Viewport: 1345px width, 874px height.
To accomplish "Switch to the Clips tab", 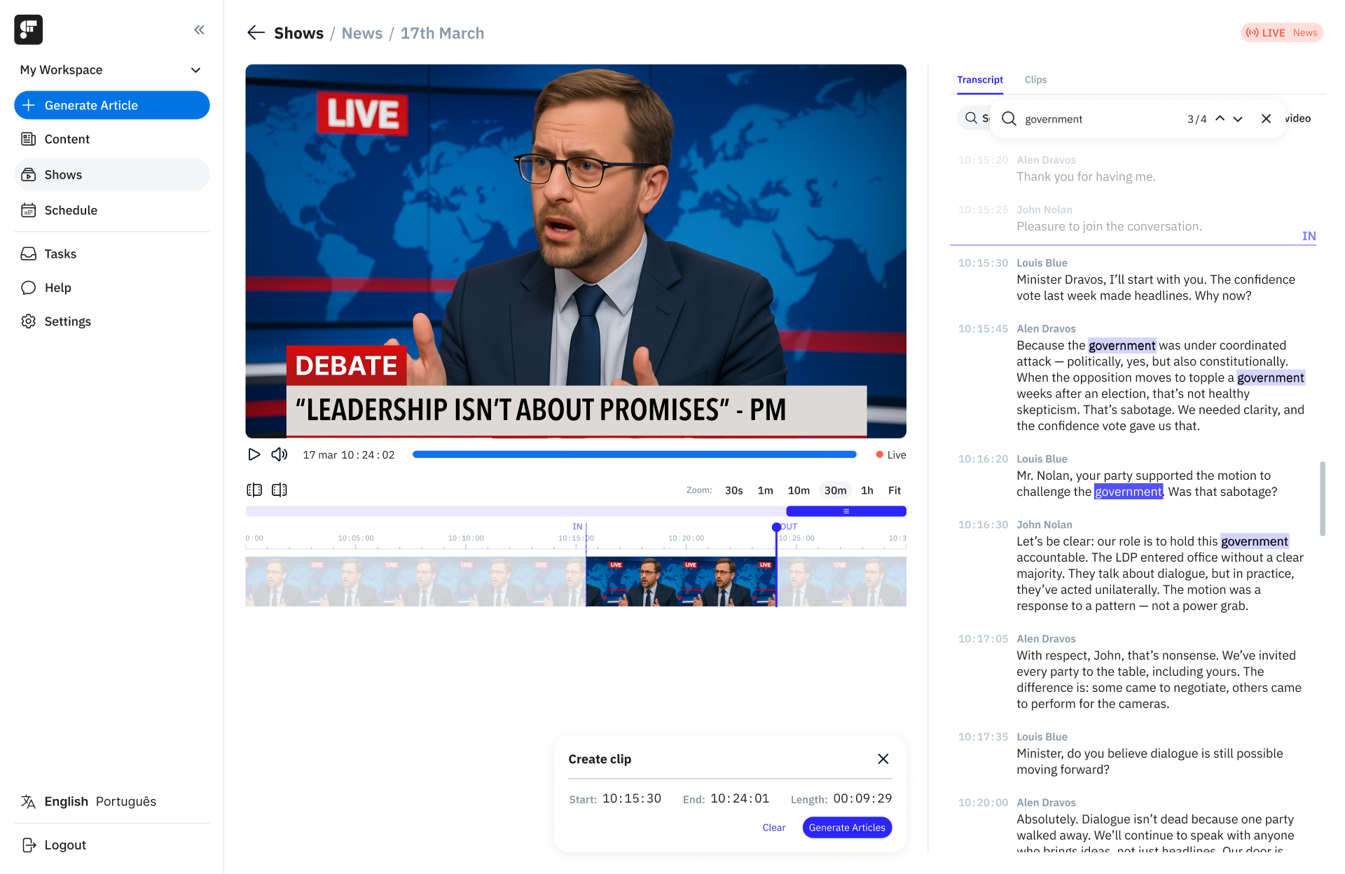I will coord(1035,80).
